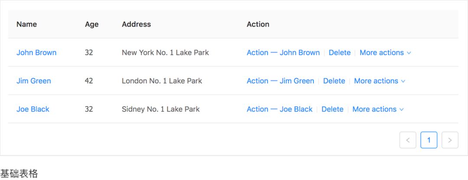This screenshot has width=468, height=180.
Task: Delete the Jim Green row
Action: coord(334,81)
